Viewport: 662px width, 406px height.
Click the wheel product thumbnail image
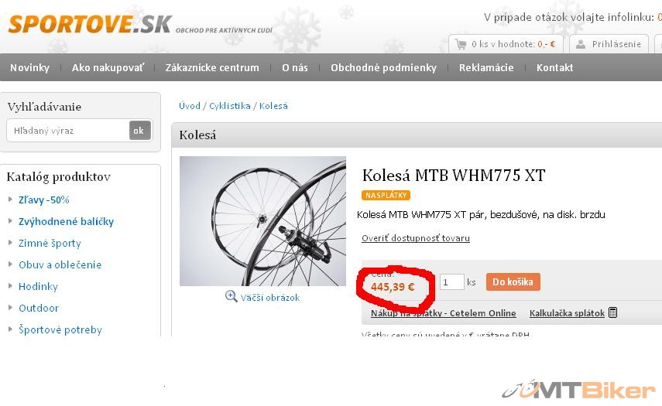tap(262, 221)
